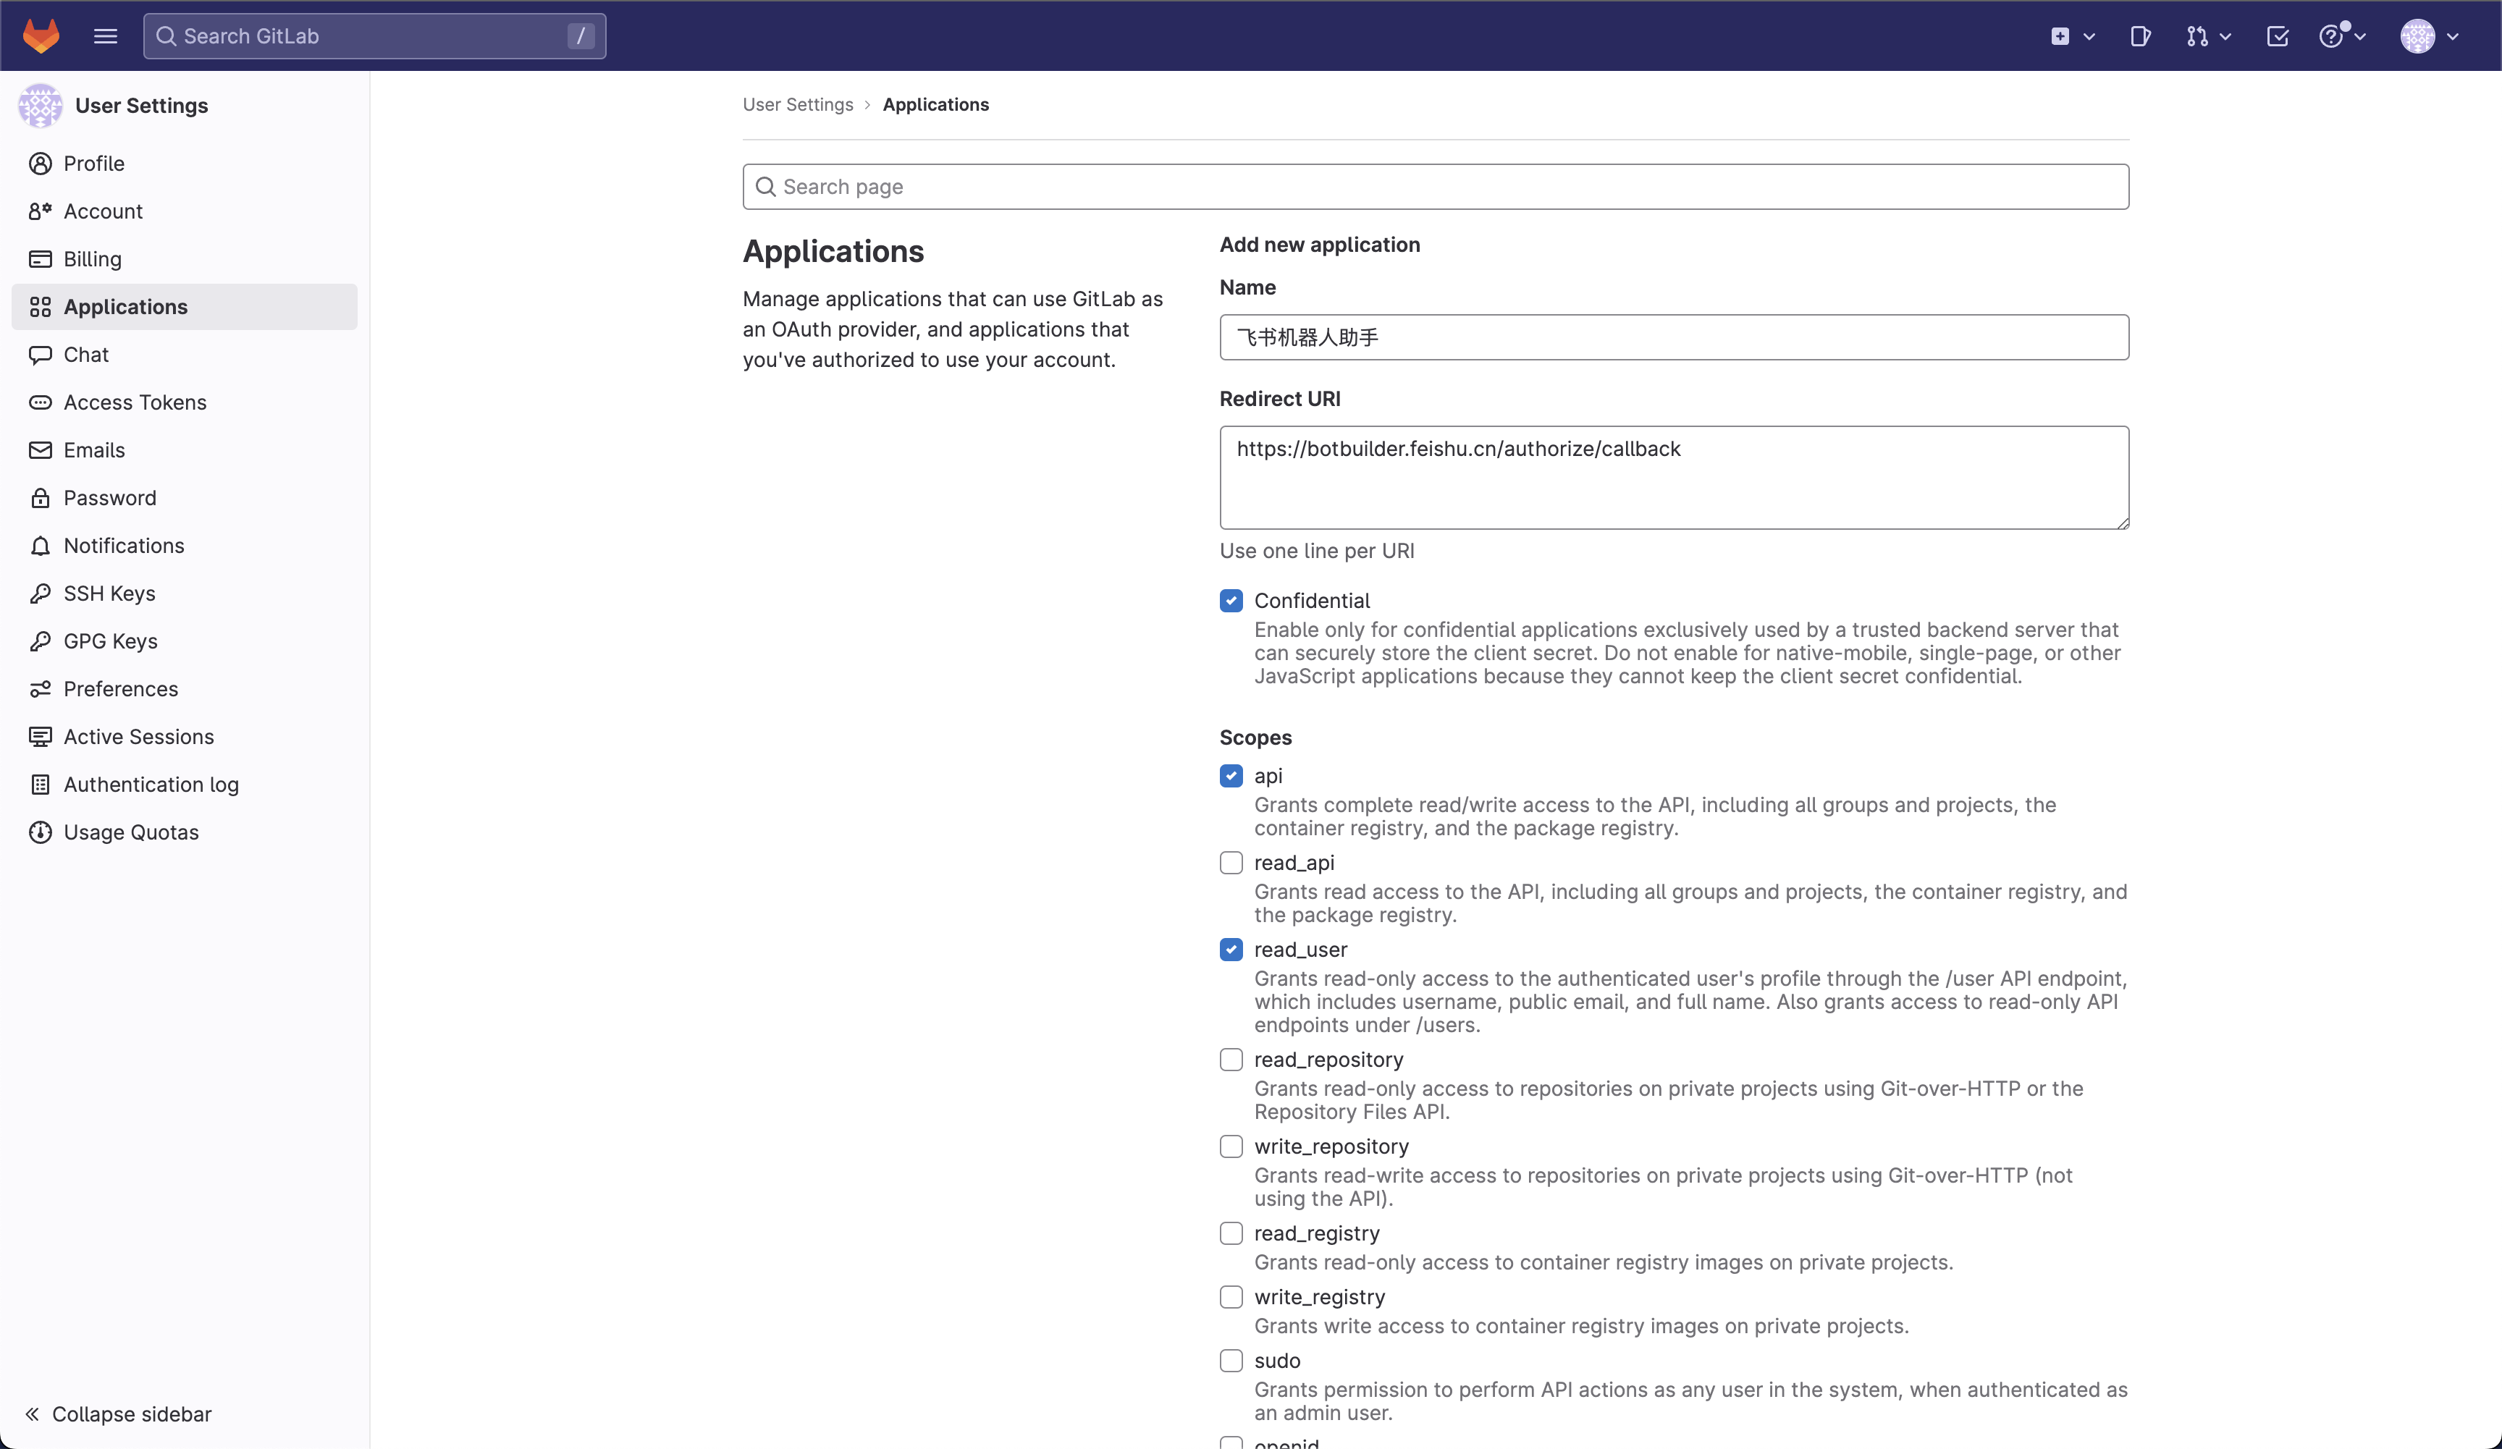2502x1449 pixels.
Task: Go to Preferences page
Action: [x=184, y=689]
